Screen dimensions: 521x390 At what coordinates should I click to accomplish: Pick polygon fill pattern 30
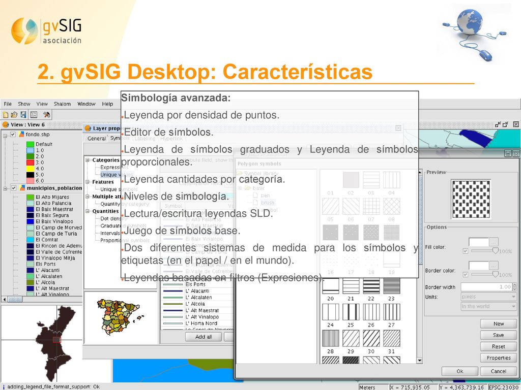[x=371, y=338]
